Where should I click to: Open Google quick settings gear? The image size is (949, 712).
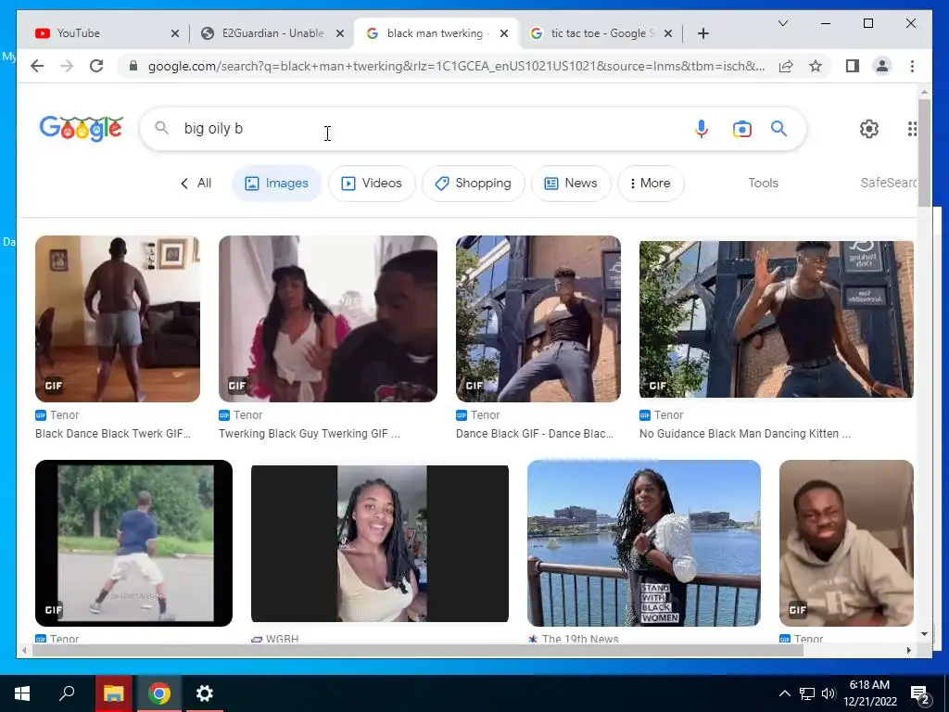coord(869,128)
